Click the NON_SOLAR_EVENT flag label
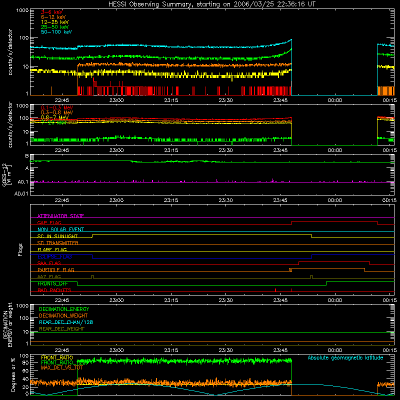 point(60,229)
